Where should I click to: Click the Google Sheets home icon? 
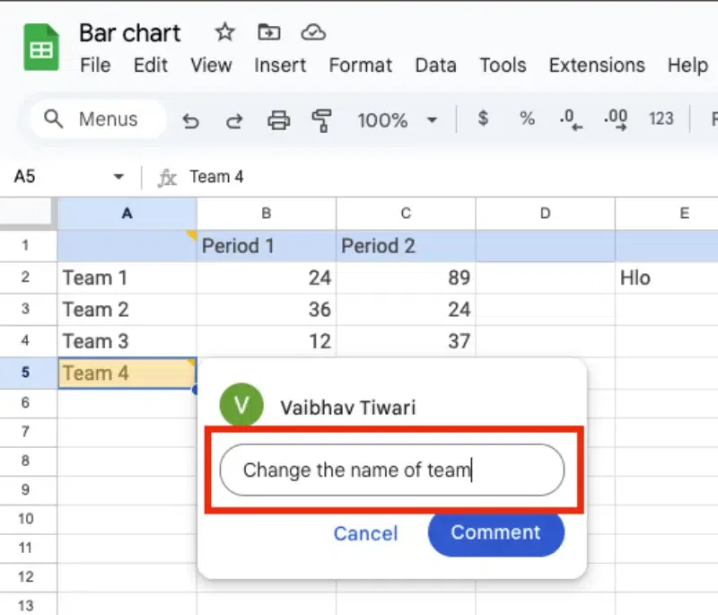40,48
